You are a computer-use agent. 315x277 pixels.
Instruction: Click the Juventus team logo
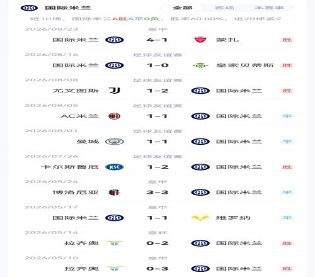[x=115, y=91]
